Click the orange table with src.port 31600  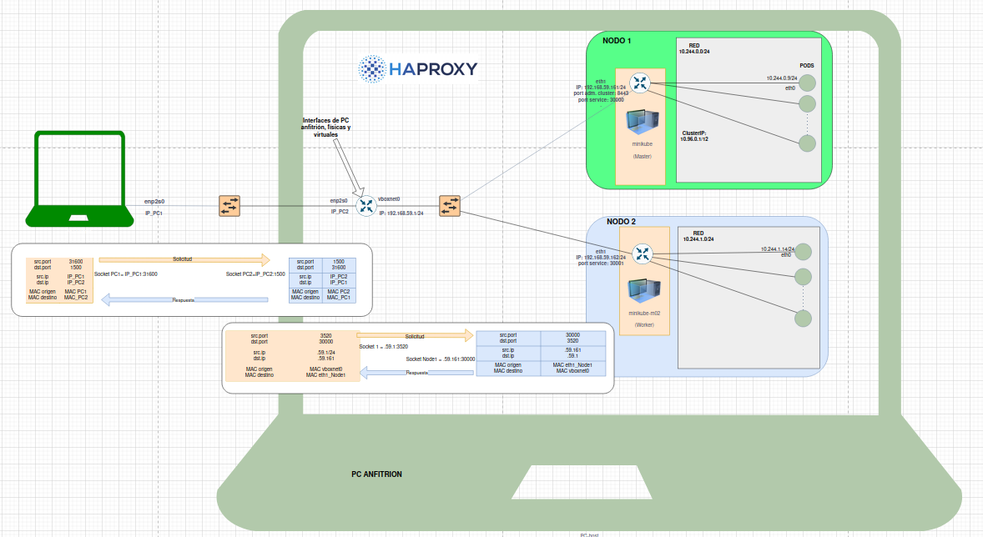(x=59, y=279)
